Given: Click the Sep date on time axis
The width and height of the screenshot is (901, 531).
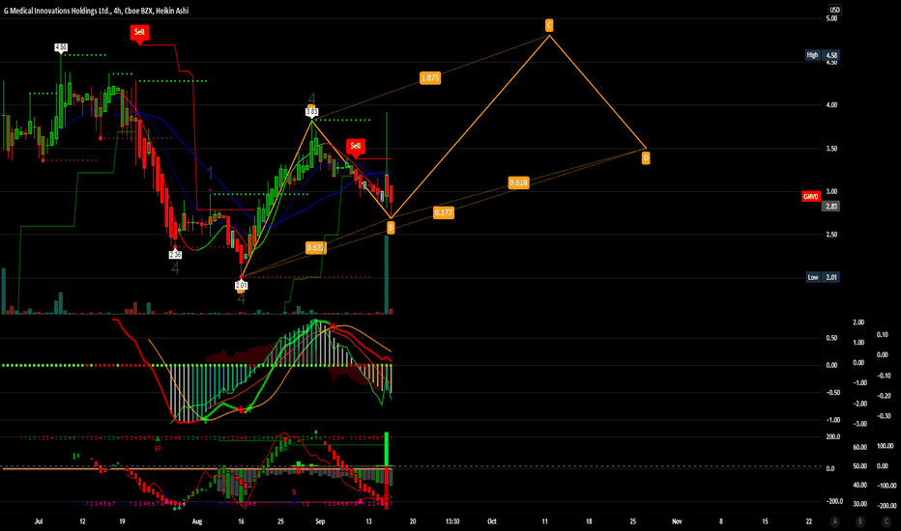Looking at the screenshot, I should 320,521.
